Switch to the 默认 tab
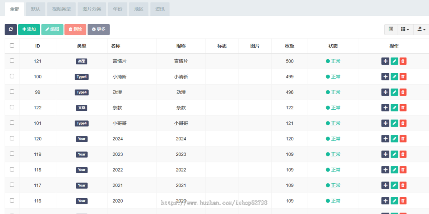This screenshot has width=429, height=214. [36, 9]
